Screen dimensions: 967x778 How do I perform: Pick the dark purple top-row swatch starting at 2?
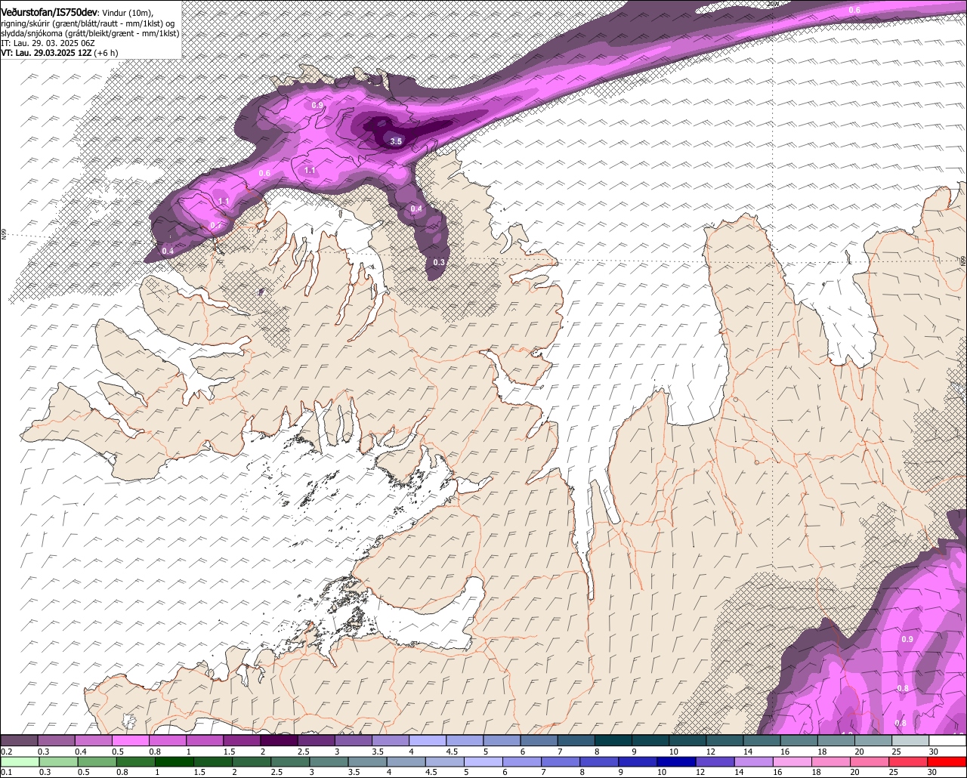pyautogui.click(x=279, y=740)
